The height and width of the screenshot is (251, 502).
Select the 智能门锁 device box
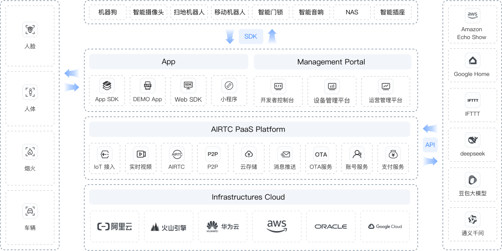coord(270,13)
